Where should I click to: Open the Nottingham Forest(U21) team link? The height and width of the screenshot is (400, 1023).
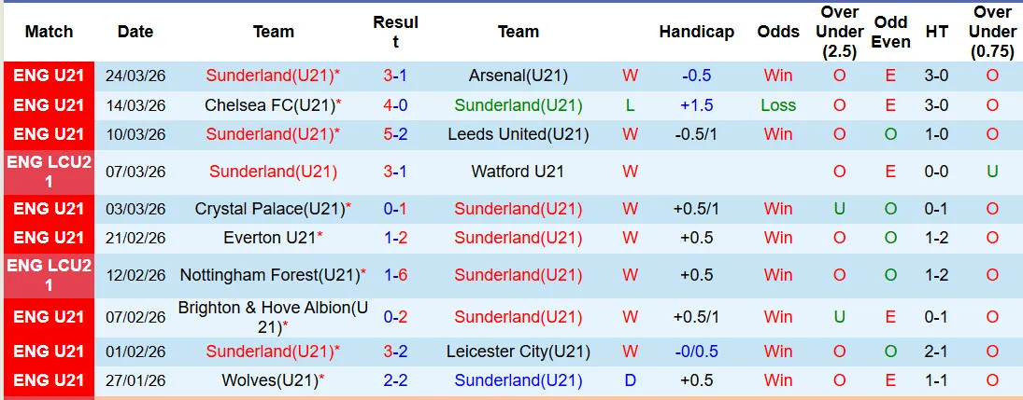tap(270, 275)
